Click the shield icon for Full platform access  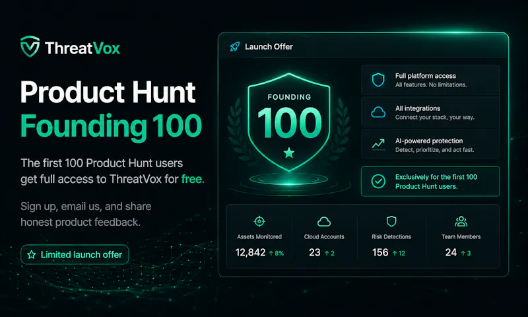[x=378, y=80]
